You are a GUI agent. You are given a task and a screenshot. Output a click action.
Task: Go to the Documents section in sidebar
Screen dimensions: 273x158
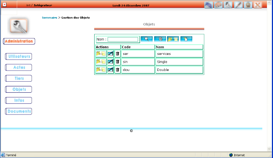pos(19,111)
